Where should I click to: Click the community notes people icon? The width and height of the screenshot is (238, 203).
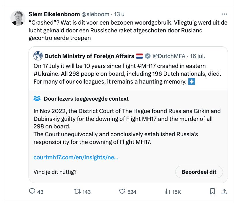click(37, 99)
